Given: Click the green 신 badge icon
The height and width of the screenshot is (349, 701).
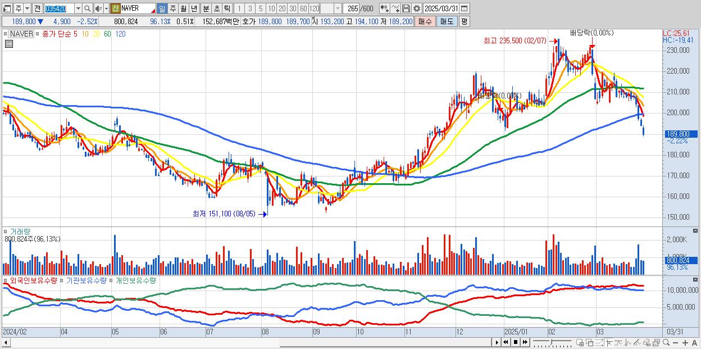Looking at the screenshot, I should (115, 8).
